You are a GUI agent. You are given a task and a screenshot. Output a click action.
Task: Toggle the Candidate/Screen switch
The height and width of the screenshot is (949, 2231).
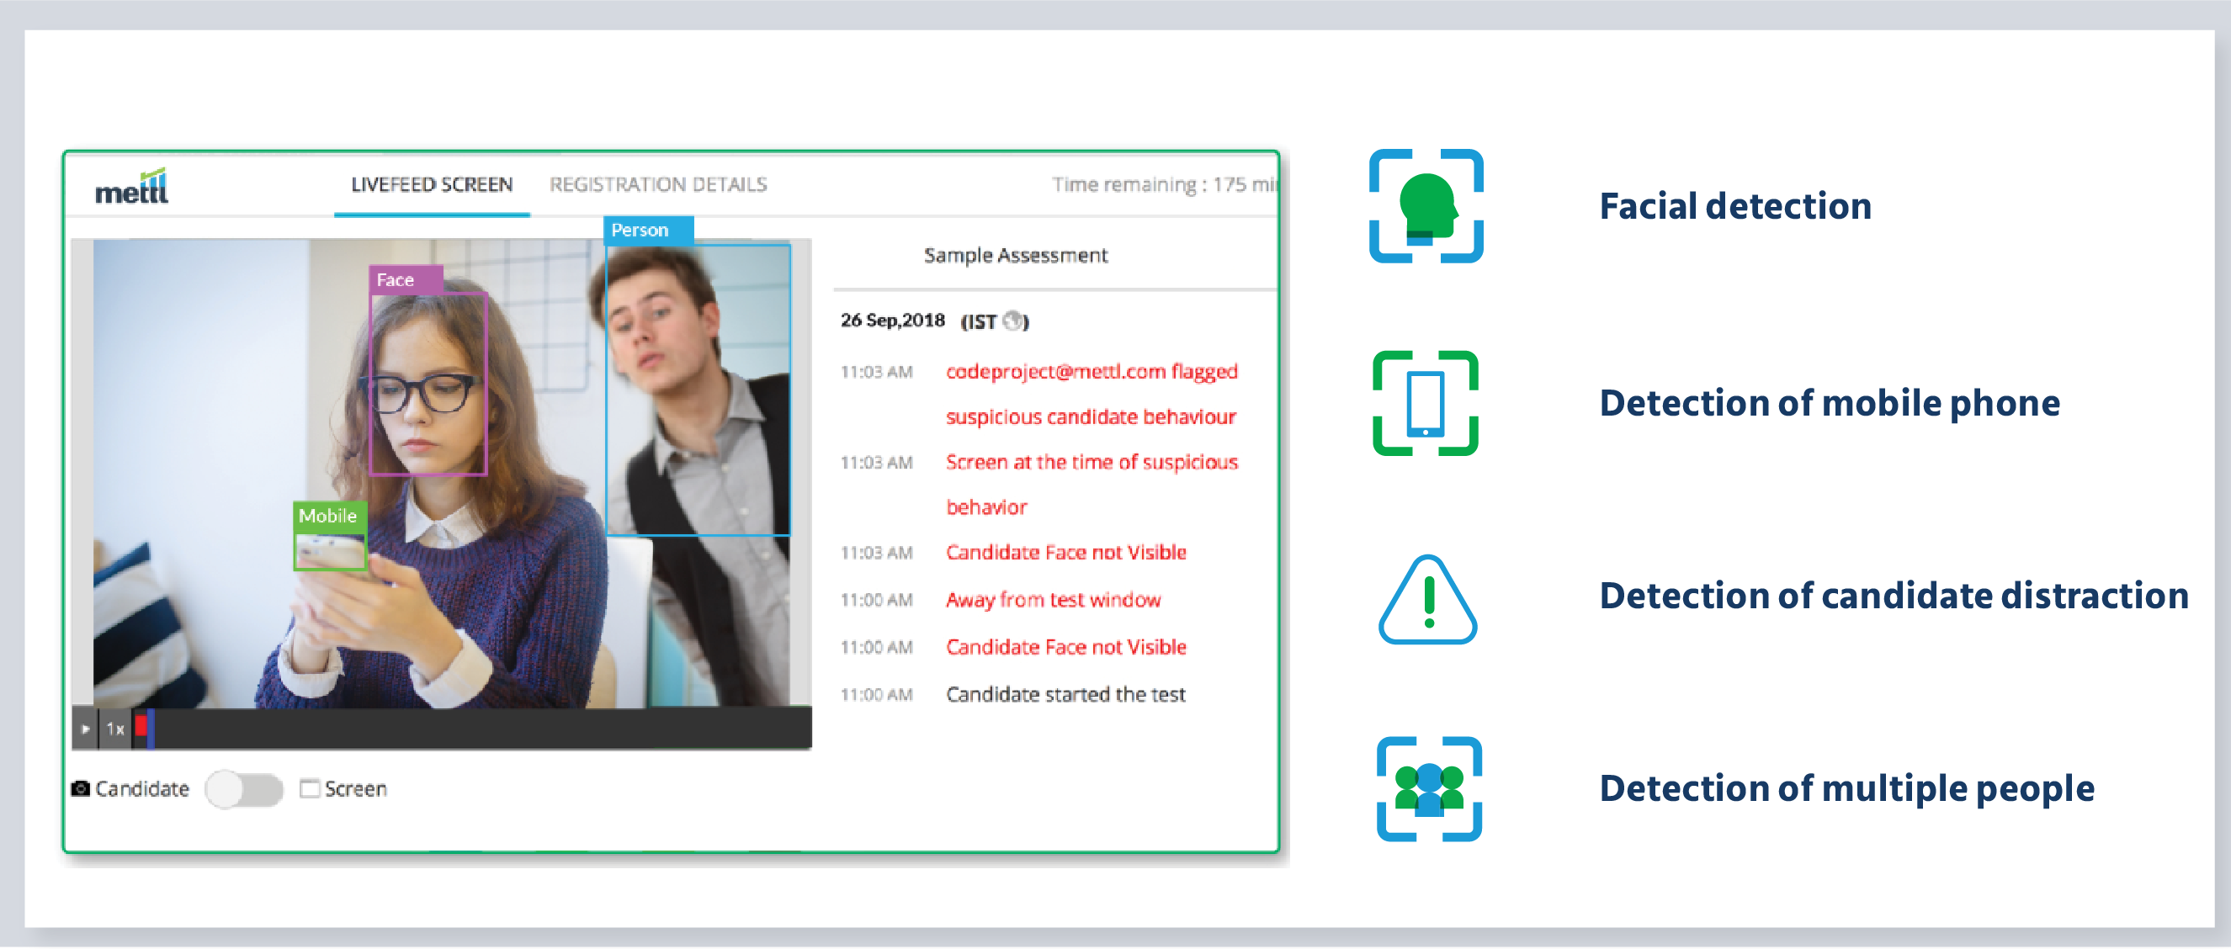tap(244, 790)
